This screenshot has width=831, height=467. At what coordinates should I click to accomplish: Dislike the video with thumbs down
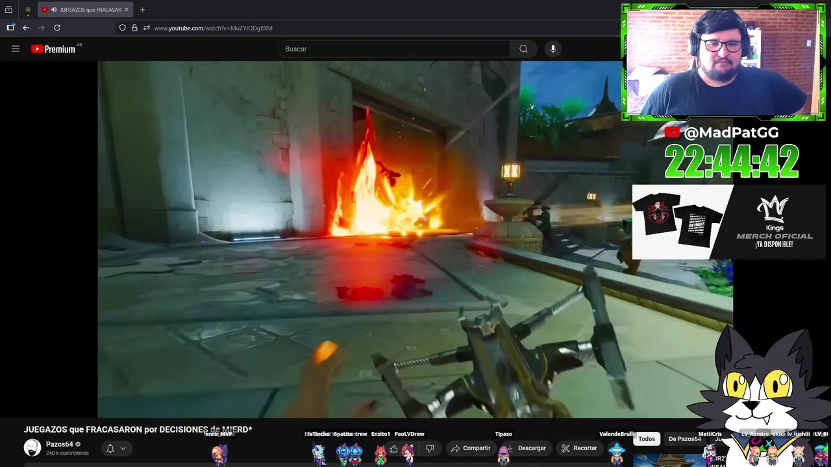click(429, 448)
